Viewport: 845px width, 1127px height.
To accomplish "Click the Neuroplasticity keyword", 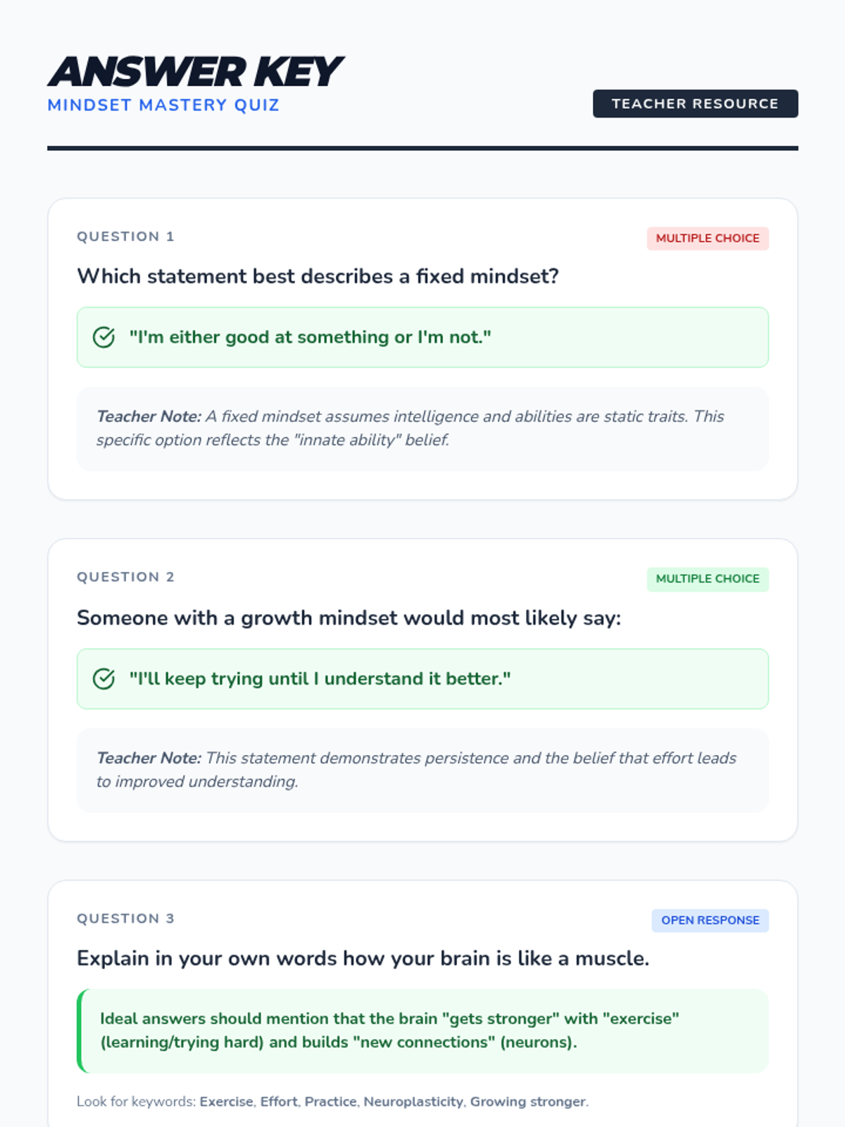I will pos(413,1102).
